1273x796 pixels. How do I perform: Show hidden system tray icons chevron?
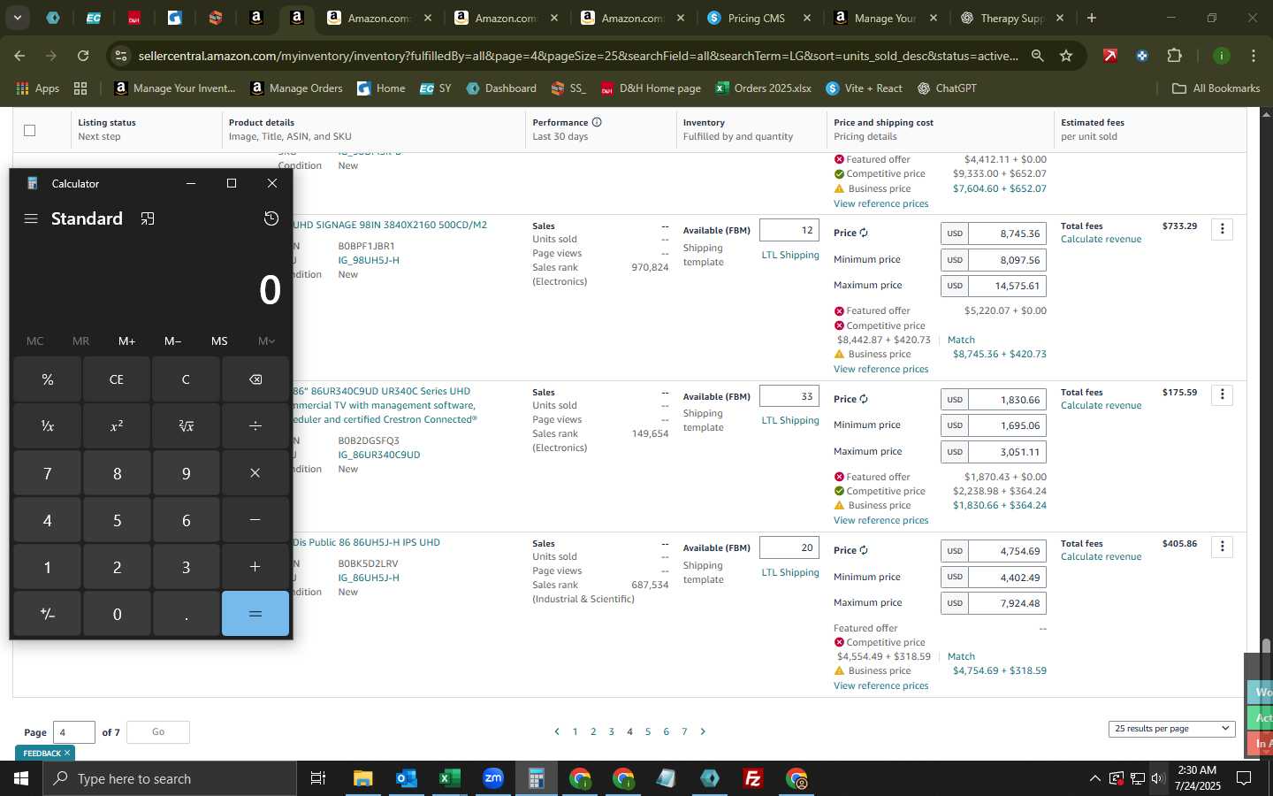click(x=1094, y=778)
